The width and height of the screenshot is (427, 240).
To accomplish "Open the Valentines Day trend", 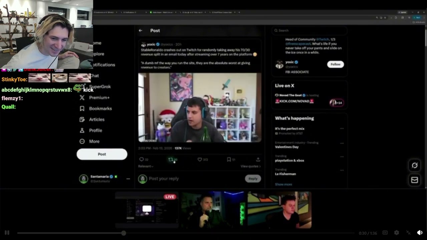I will click(287, 147).
